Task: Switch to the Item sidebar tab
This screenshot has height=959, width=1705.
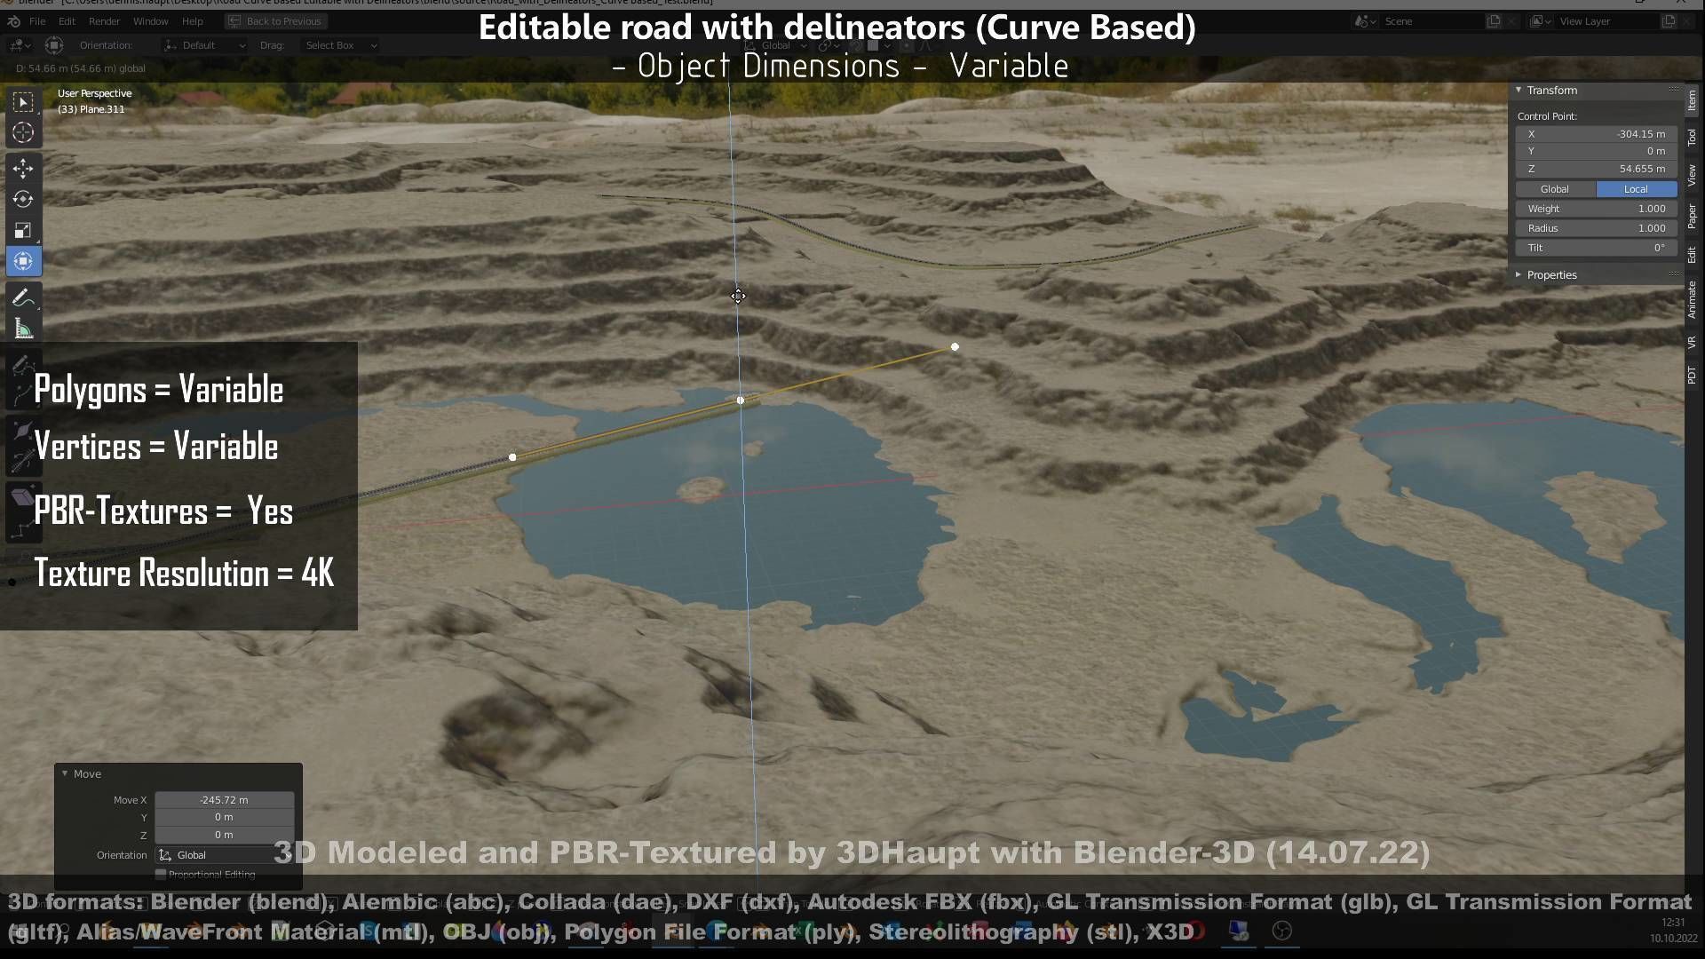Action: pos(1692,100)
